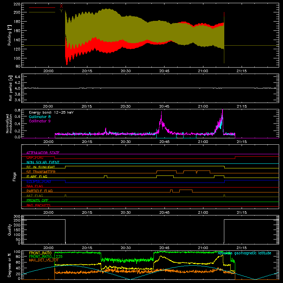Click the cyan 'Collimator 8' legend entry

click(x=40, y=117)
